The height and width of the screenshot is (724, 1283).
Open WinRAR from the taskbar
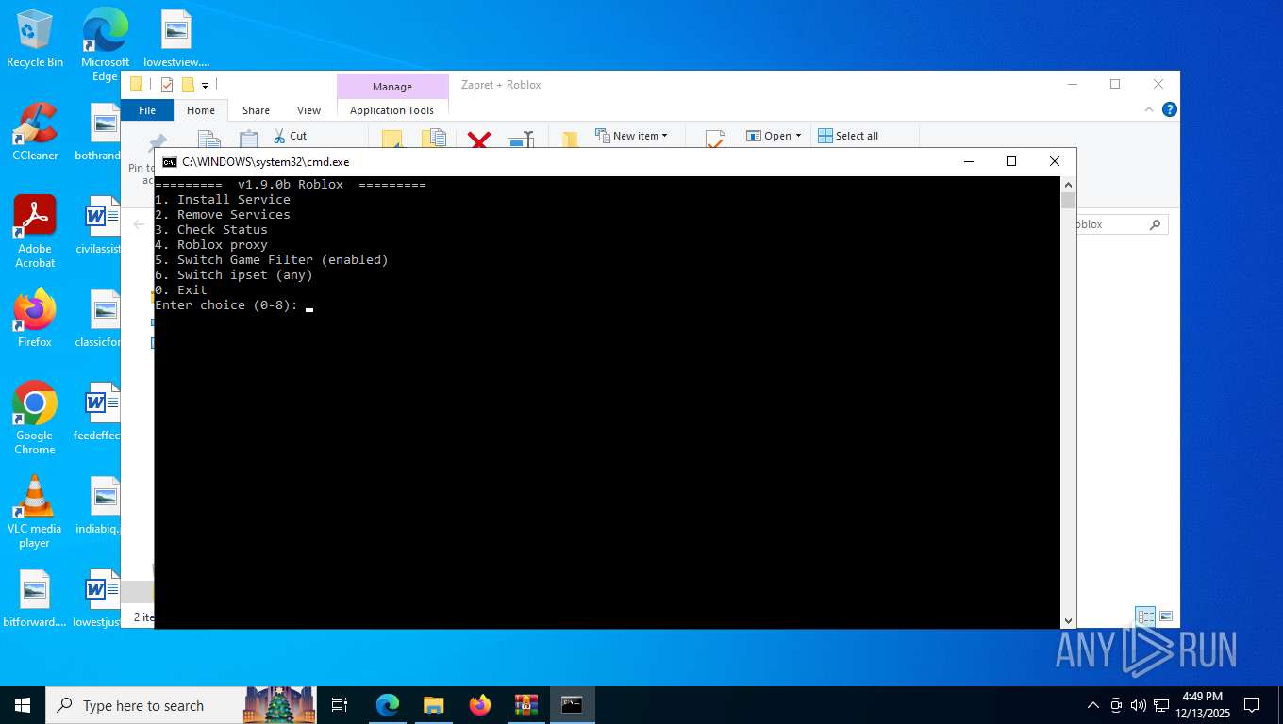[526, 705]
